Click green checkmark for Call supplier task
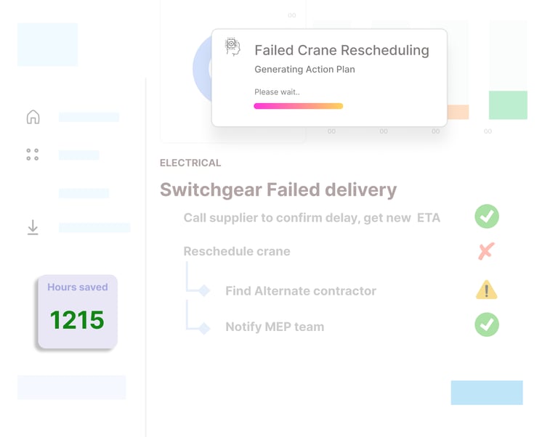Screen dimensions: 558x437 (x=487, y=216)
